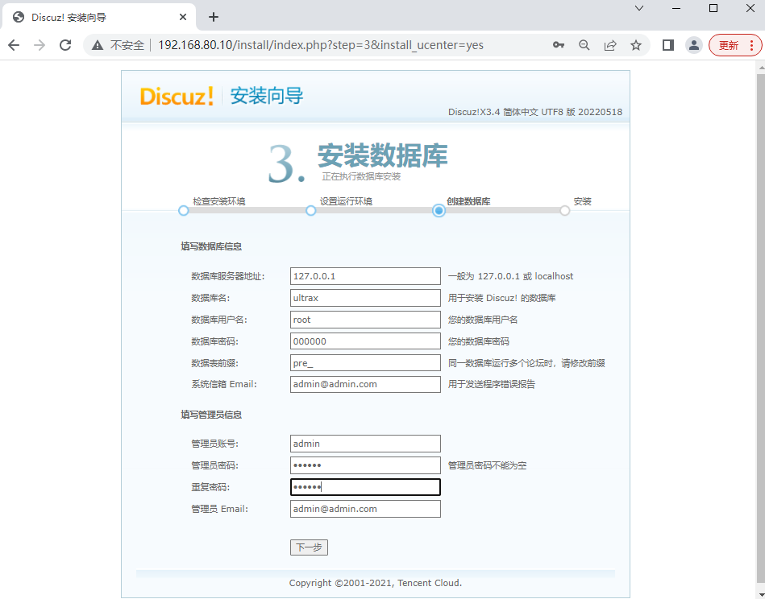The height and width of the screenshot is (599, 765).
Task: Reload the Discuz install page
Action: [x=65, y=45]
